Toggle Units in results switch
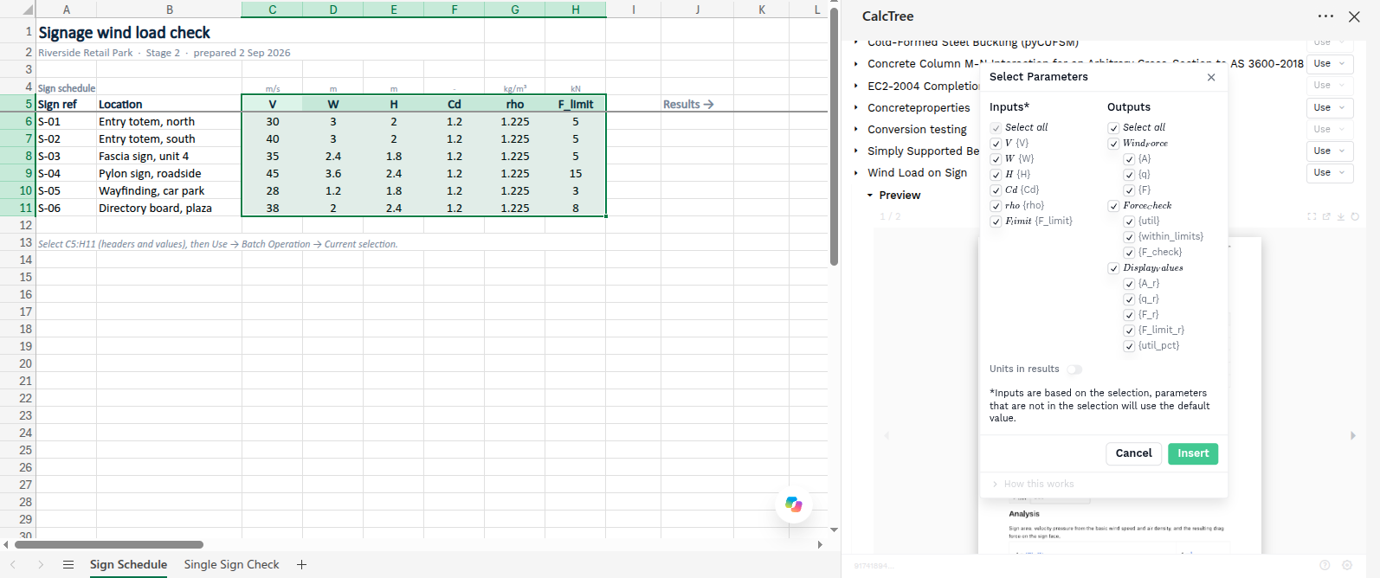Image resolution: width=1380 pixels, height=578 pixels. (1074, 369)
